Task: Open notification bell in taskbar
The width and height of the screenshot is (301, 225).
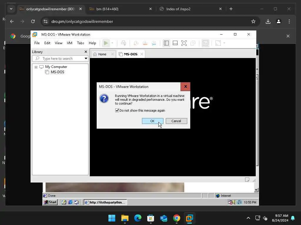Action: pyautogui.click(x=293, y=218)
